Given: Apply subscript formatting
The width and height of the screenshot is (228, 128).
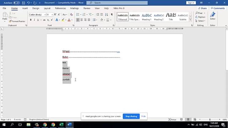Looking at the screenshot, I should pyautogui.click(x=48, y=20).
